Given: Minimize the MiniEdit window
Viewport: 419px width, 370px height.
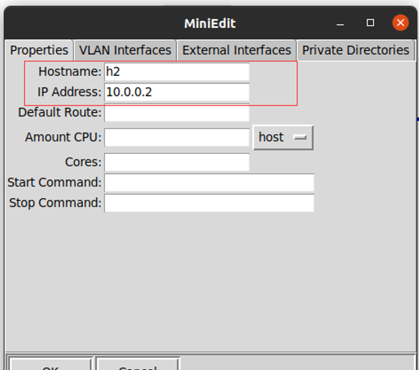Looking at the screenshot, I should 340,24.
